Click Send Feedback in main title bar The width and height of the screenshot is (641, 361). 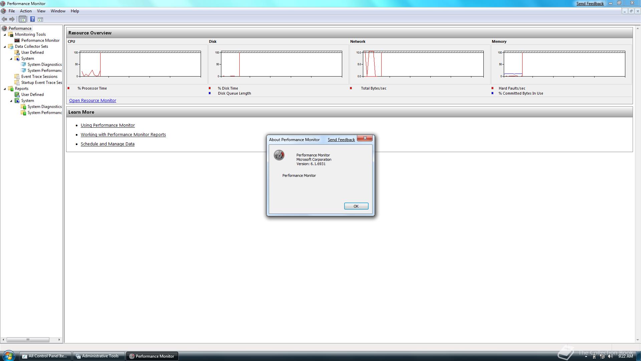[x=590, y=4]
